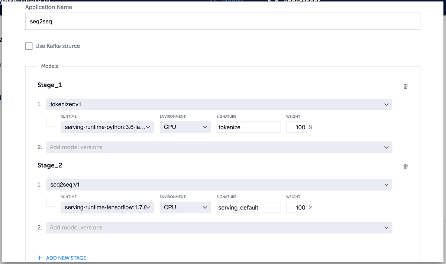The image size is (446, 264).
Task: Select the serving_default signature field
Action: click(248, 207)
